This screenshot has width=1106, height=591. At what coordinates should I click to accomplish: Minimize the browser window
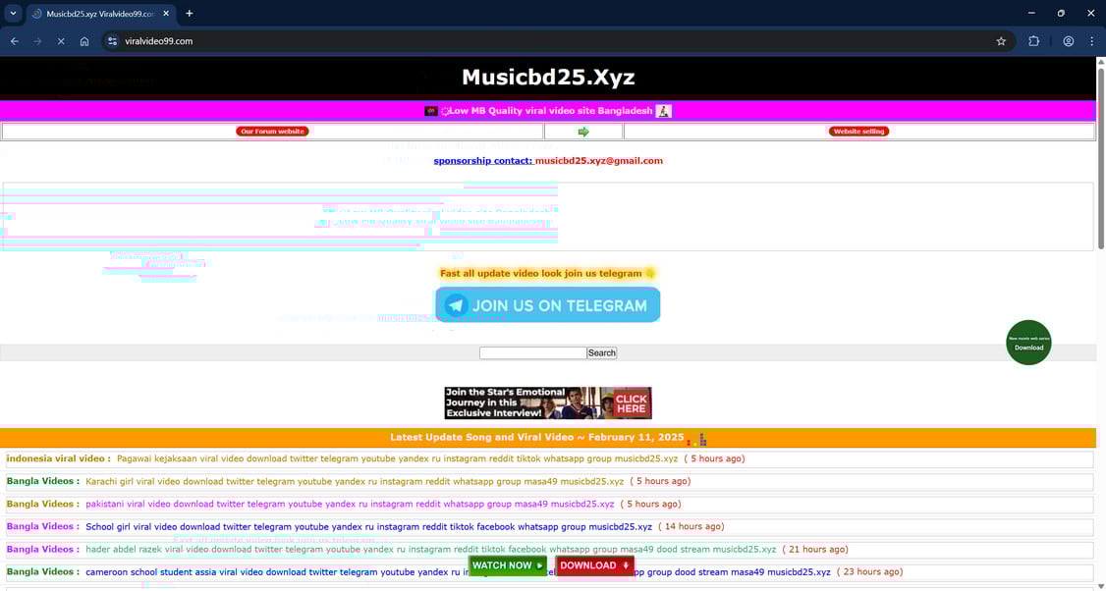click(x=1031, y=14)
